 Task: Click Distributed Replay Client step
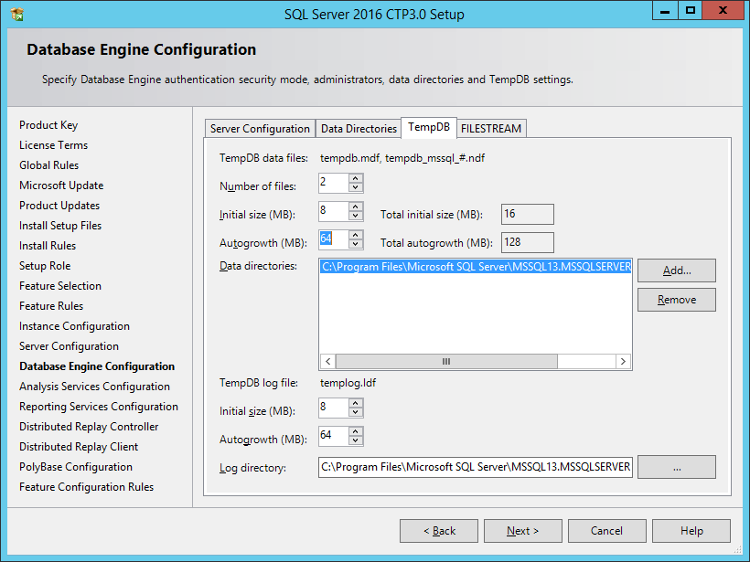tap(79, 447)
